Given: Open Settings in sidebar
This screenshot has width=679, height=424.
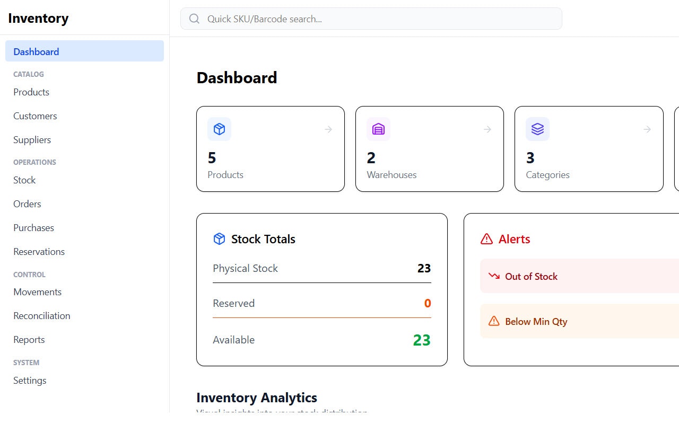Looking at the screenshot, I should 84,381.
